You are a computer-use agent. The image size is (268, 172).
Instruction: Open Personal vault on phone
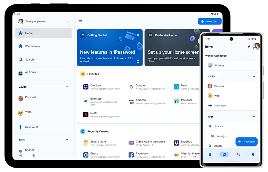[231, 86]
